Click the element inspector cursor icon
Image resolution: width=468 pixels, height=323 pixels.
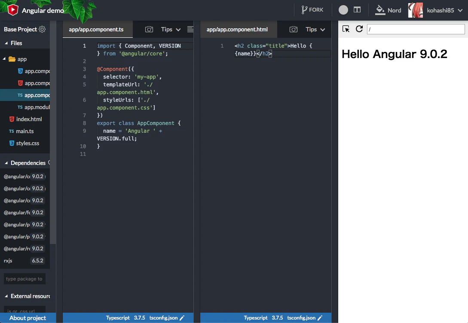pyautogui.click(x=346, y=29)
